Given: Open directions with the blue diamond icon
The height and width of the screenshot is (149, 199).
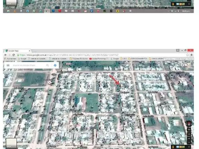Looking at the screenshot, I should [55, 65].
